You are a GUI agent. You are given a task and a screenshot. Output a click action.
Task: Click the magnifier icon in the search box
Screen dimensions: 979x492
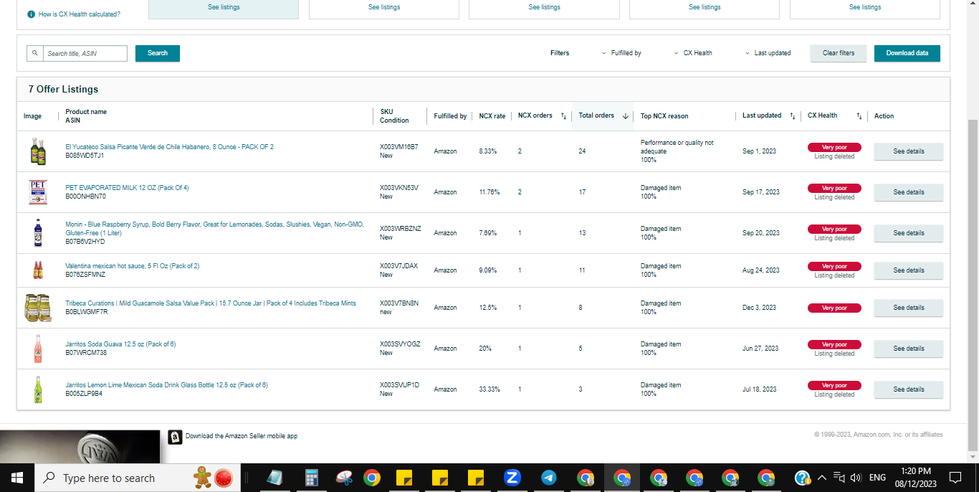pyautogui.click(x=35, y=53)
